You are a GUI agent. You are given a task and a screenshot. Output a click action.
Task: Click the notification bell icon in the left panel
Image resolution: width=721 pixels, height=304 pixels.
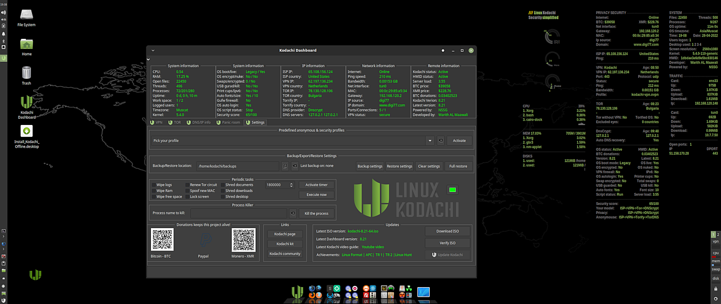[x=3, y=34]
